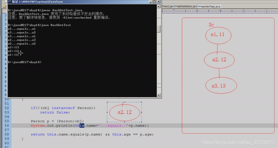
Task: Click the ruler mark labeled 9
Action: (x=220, y=11)
